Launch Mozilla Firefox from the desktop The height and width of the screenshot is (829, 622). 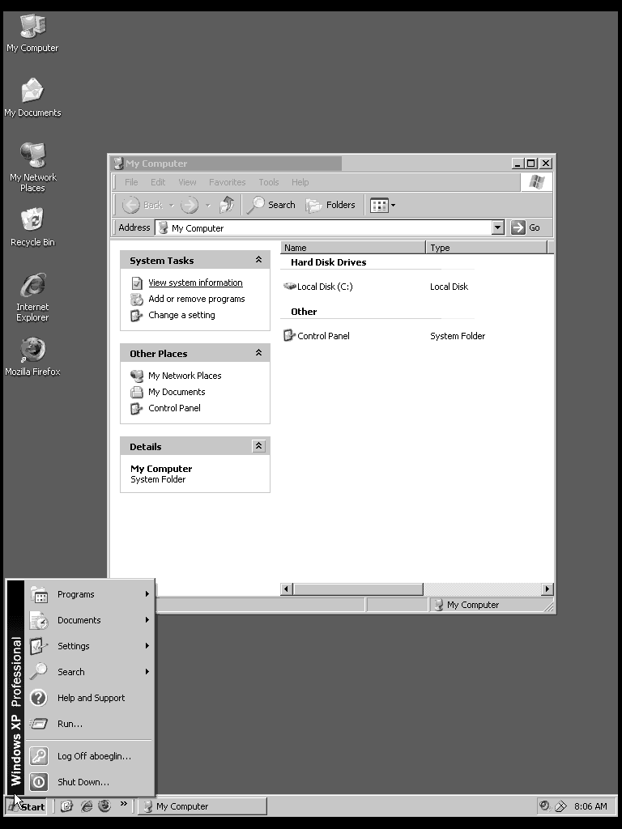coord(32,357)
